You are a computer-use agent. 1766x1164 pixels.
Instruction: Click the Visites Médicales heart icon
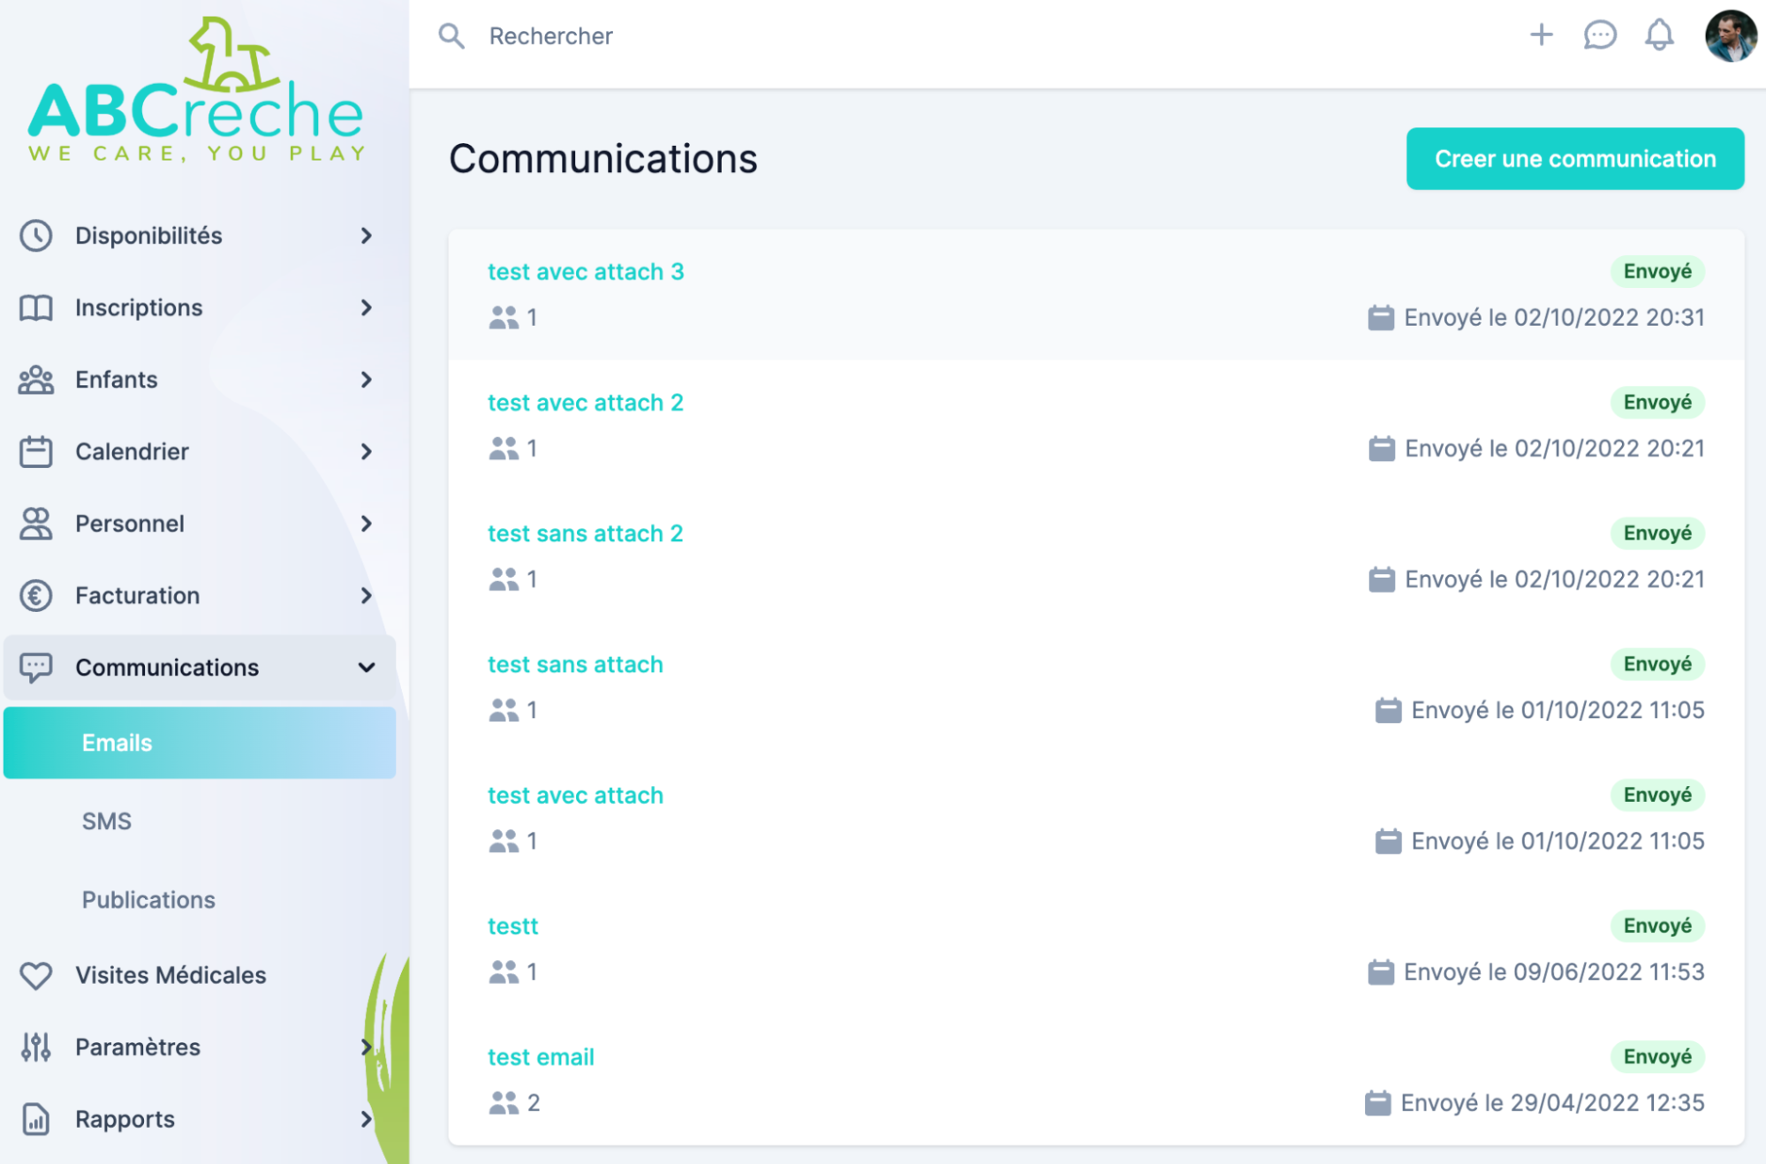[36, 975]
